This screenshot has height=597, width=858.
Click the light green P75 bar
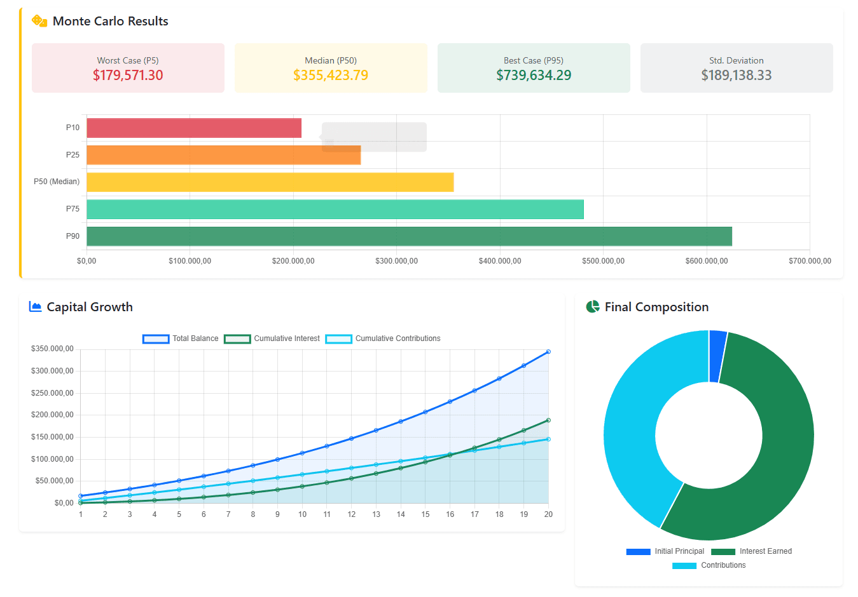click(x=335, y=210)
